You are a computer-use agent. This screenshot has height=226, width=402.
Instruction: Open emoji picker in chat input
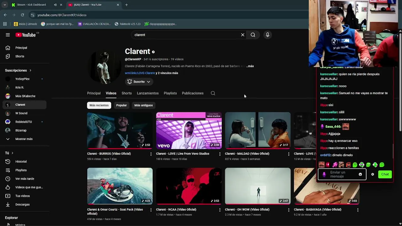(360, 174)
